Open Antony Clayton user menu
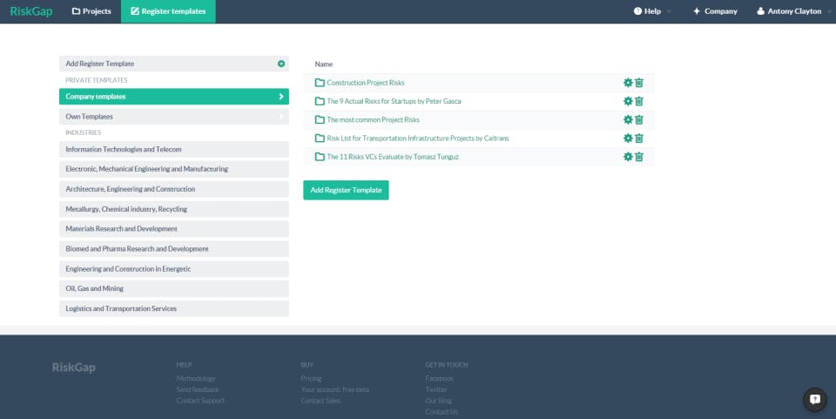The image size is (836, 419). (x=793, y=11)
